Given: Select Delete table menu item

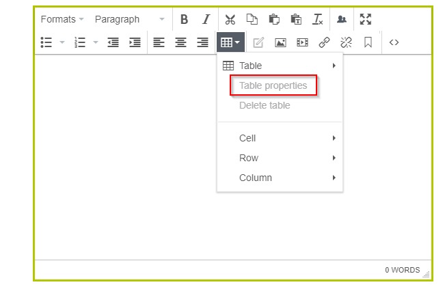Looking at the screenshot, I should 280,105.
